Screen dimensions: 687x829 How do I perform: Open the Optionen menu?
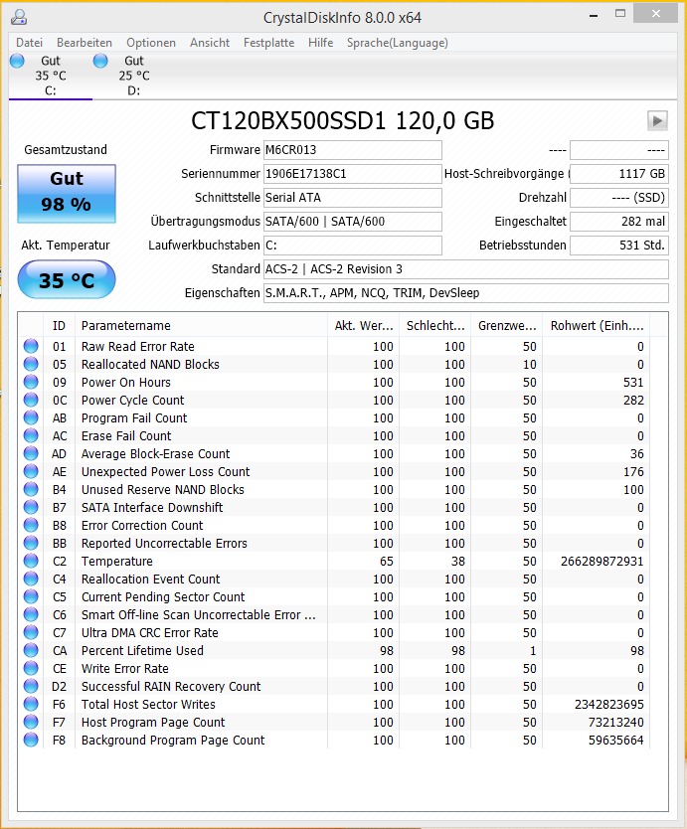[151, 43]
